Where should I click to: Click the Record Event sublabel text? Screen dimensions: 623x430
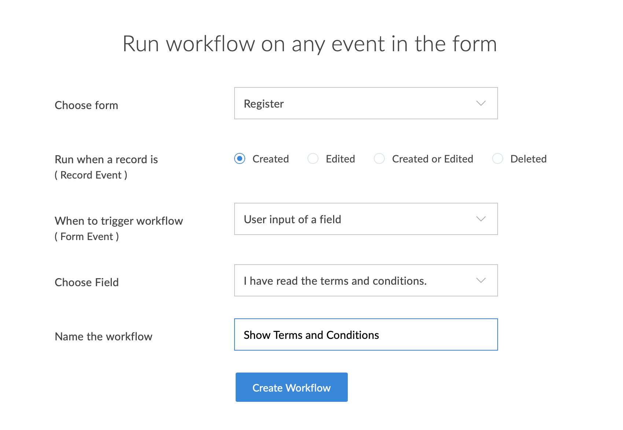pos(91,175)
